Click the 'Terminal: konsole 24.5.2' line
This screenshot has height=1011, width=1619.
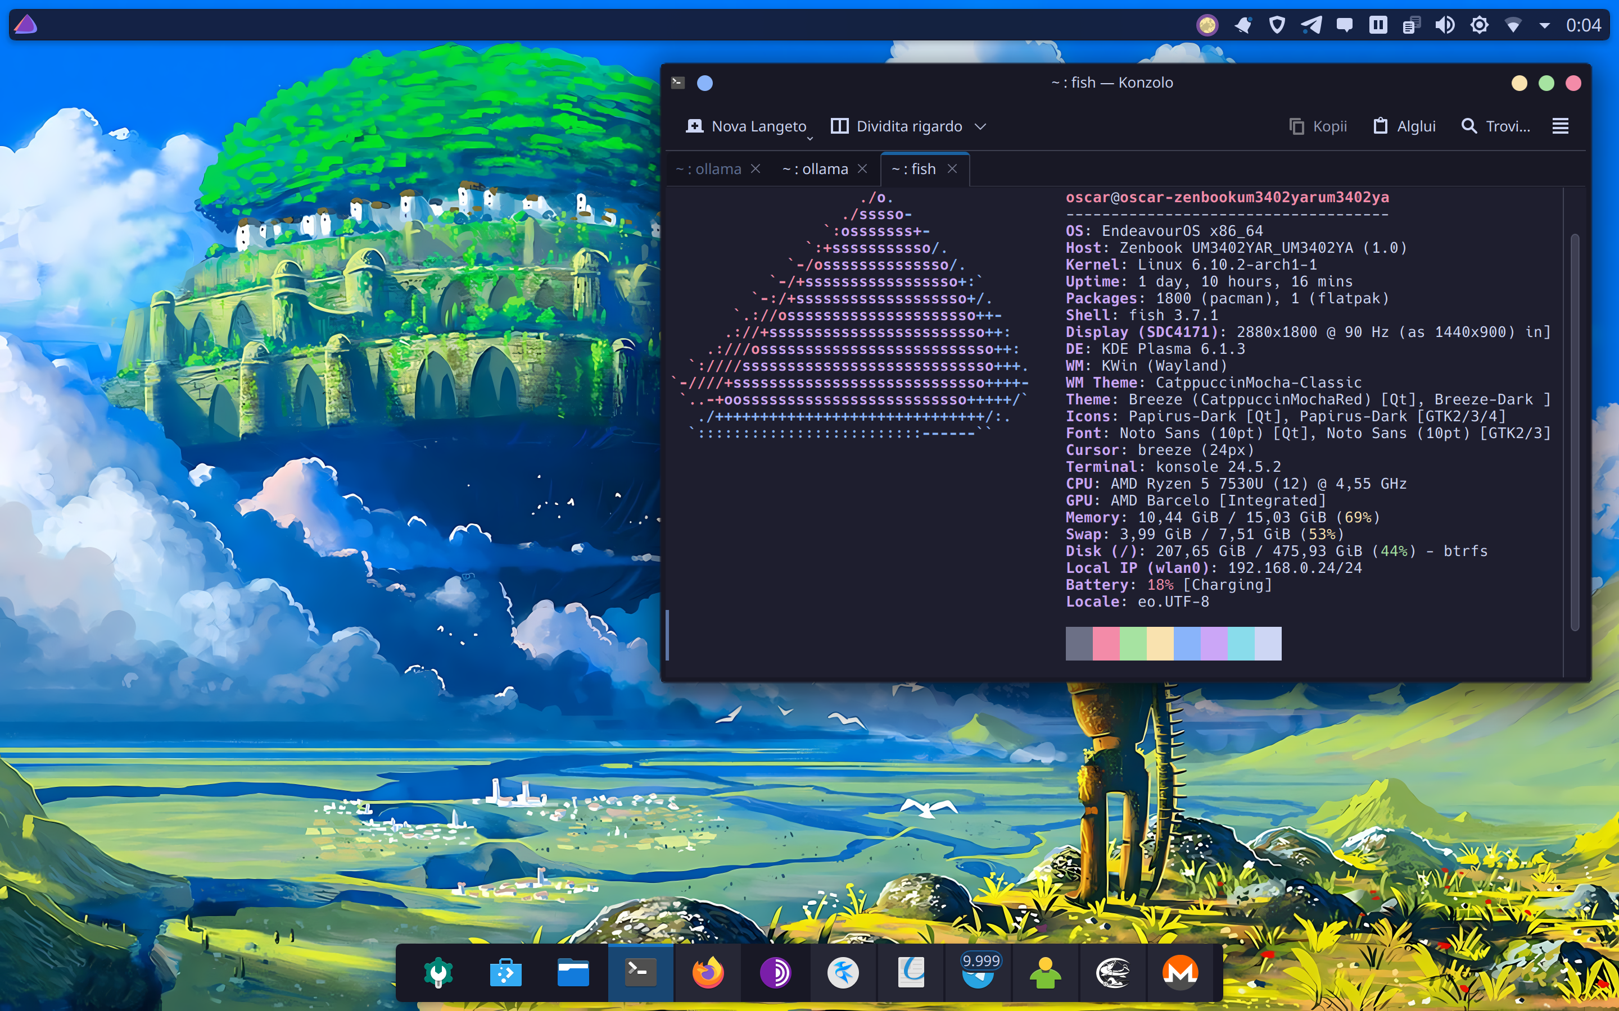(1173, 467)
